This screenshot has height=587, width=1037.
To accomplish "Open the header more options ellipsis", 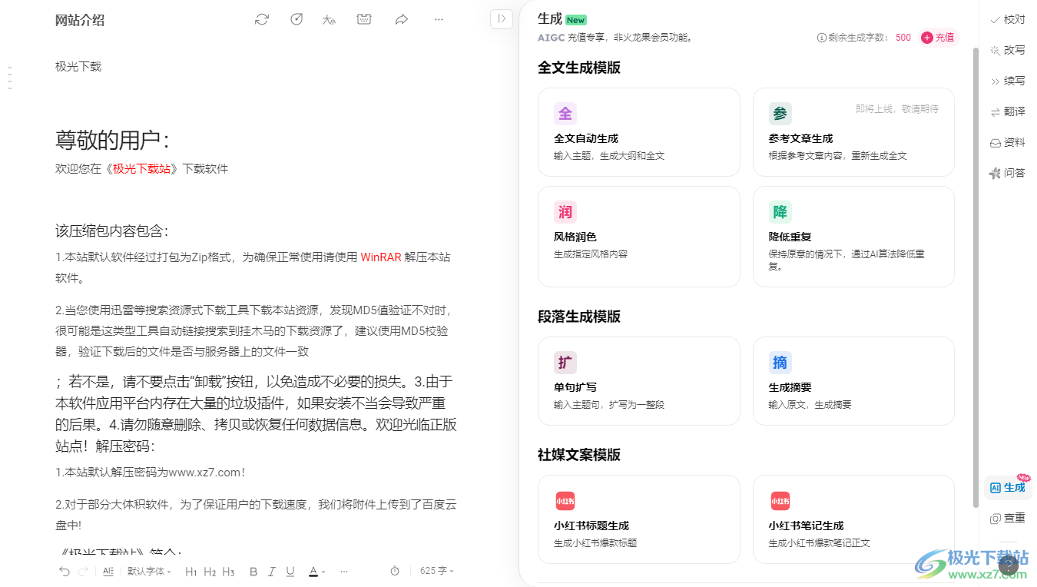I will coord(439,19).
